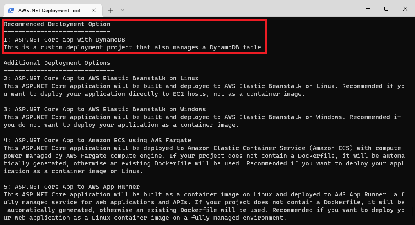
Task: Click empty title bar area beside the tabs
Action: 238,9
